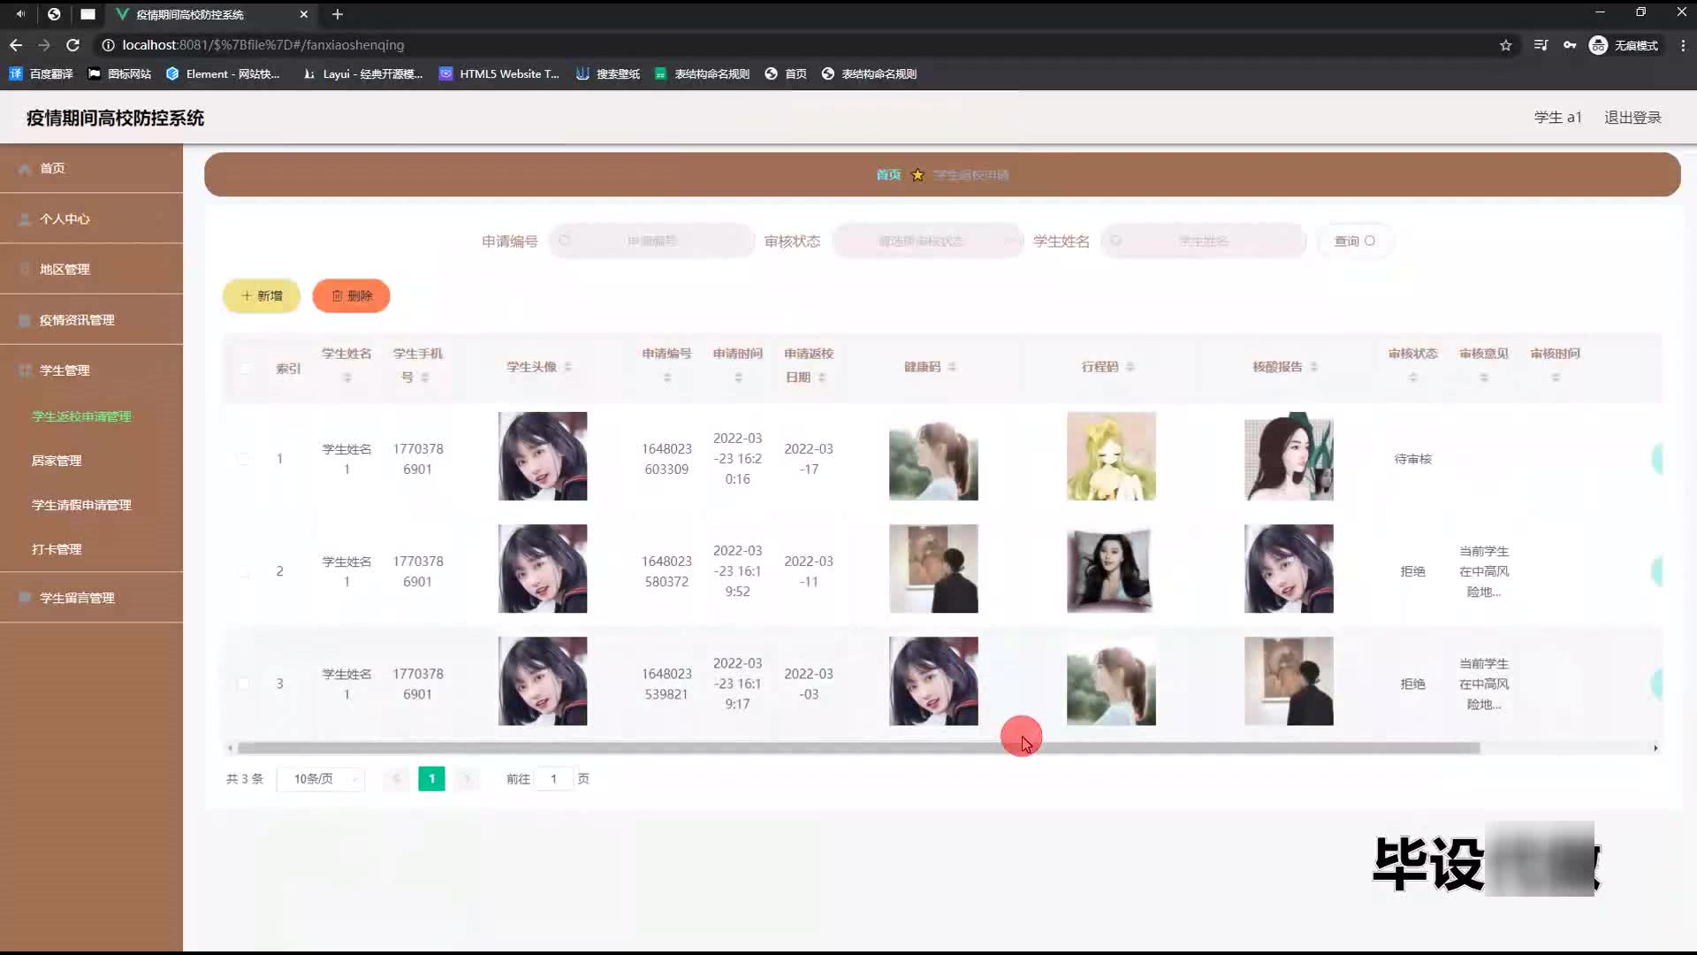The image size is (1697, 955).
Task: Sort by the 审核意见 column arrows
Action: point(1484,378)
